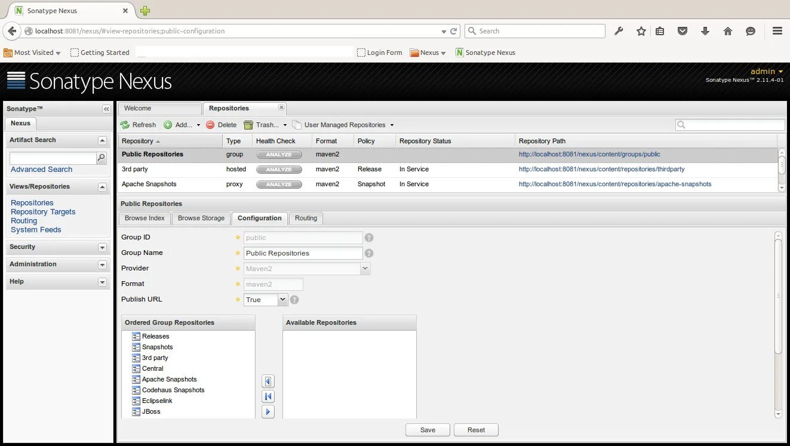Screen dimensions: 790x446
Task: Click the move-all-left arrow button
Action: coord(268,396)
